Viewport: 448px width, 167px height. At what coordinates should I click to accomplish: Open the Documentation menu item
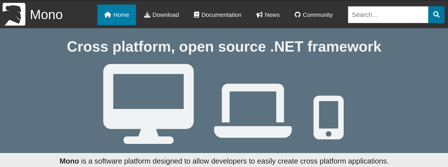(x=217, y=15)
